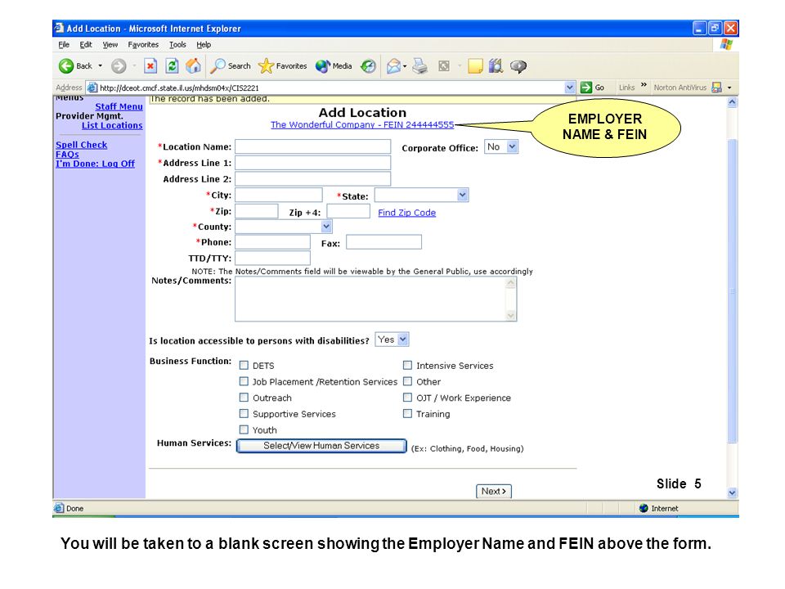Click the Address Line 1 field
The image size is (785, 589).
313,163
